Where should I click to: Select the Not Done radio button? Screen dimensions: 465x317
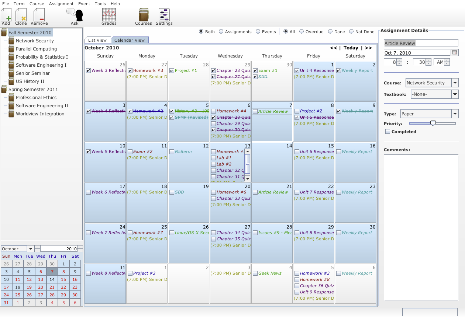click(x=351, y=32)
